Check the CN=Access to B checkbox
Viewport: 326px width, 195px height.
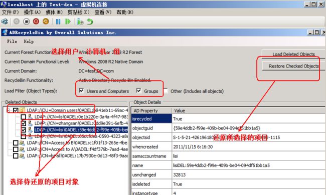pos(16,143)
